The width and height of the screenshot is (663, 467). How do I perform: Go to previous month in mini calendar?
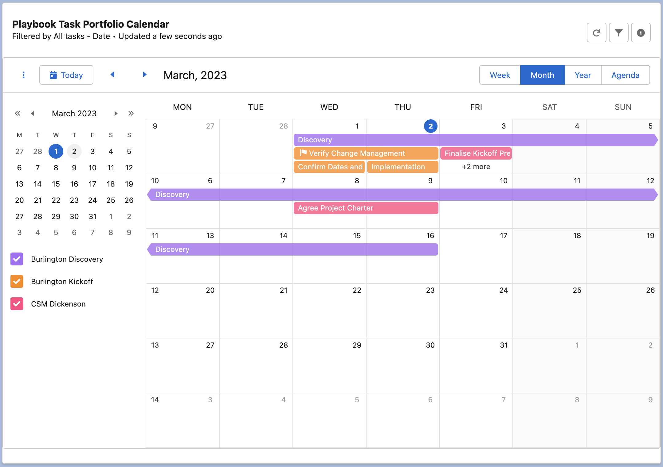tap(32, 114)
